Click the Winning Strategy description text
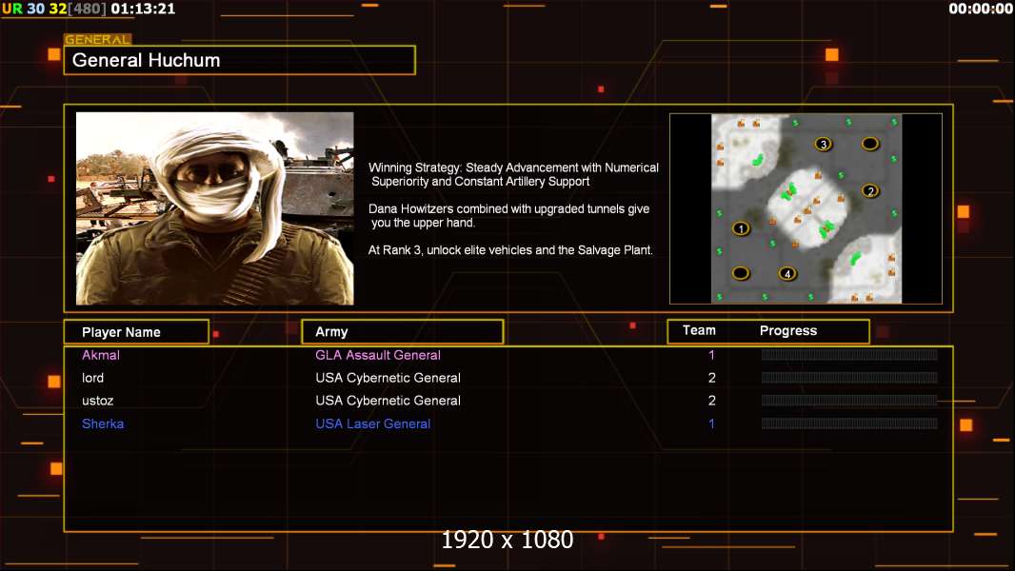The image size is (1015, 571). (513, 174)
